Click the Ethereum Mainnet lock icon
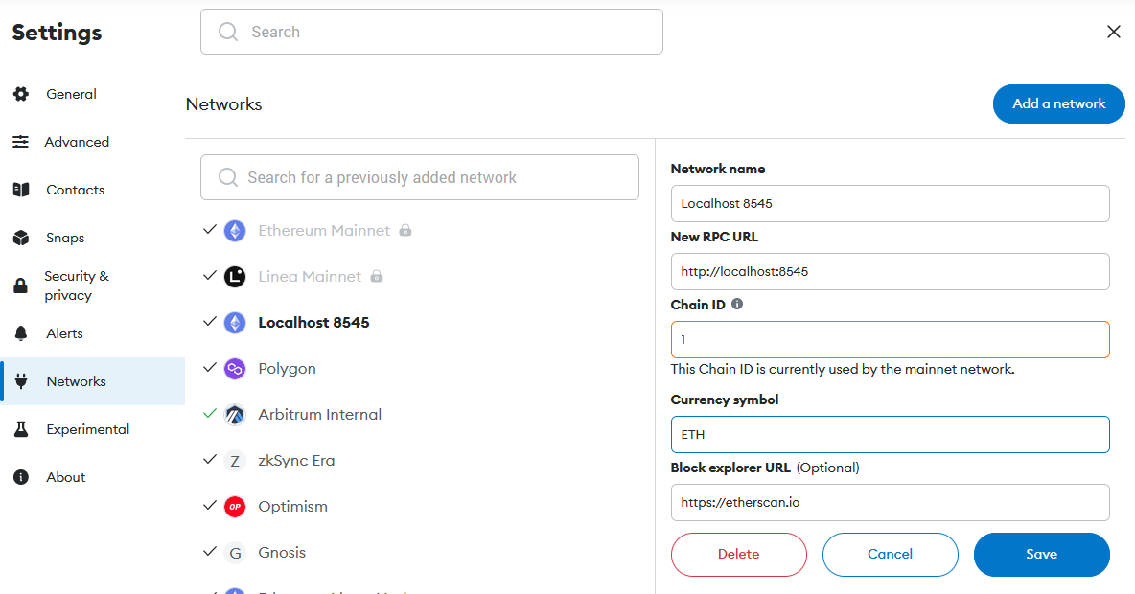The image size is (1135, 594). (x=405, y=231)
